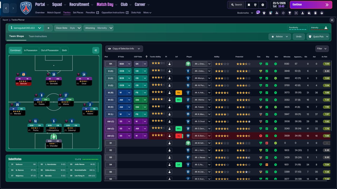This screenshot has height=189, width=337.
Task: Toggle the Shp checkbox on Hakimi's row
Action: [x=267, y=93]
